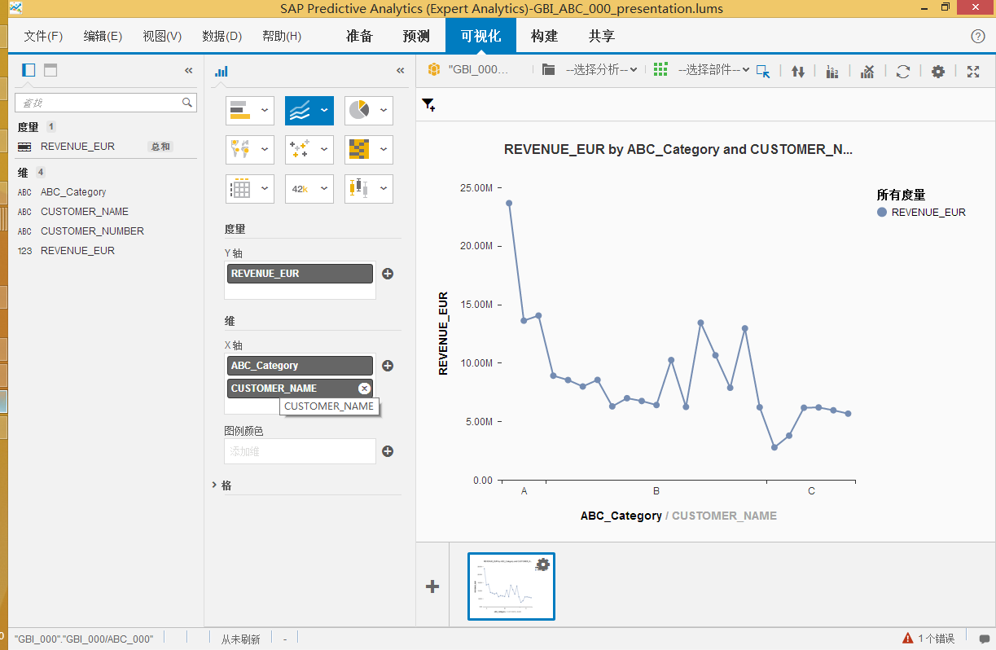Select the 42k numeric point icon
The image size is (996, 650).
[x=300, y=188]
